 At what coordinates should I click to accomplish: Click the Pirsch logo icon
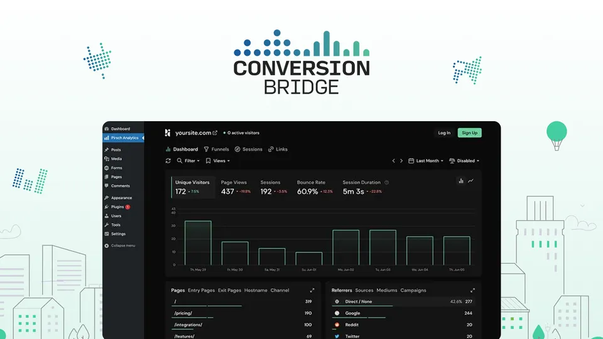[168, 132]
